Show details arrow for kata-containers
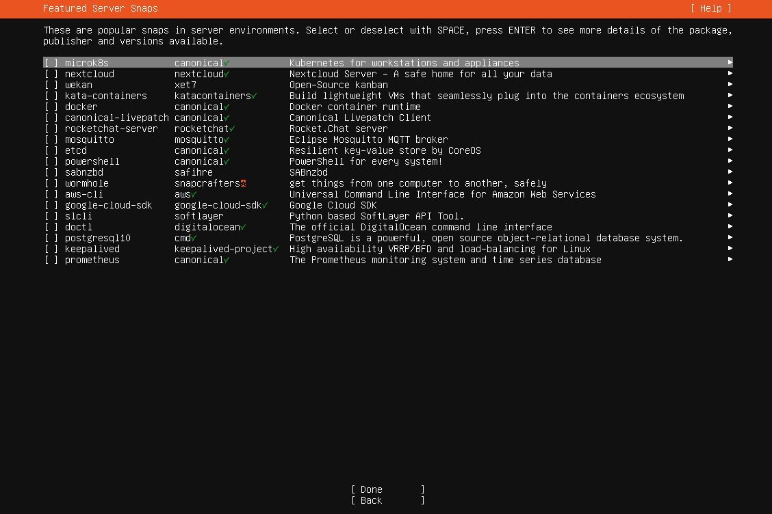This screenshot has width=772, height=514. coord(730,96)
